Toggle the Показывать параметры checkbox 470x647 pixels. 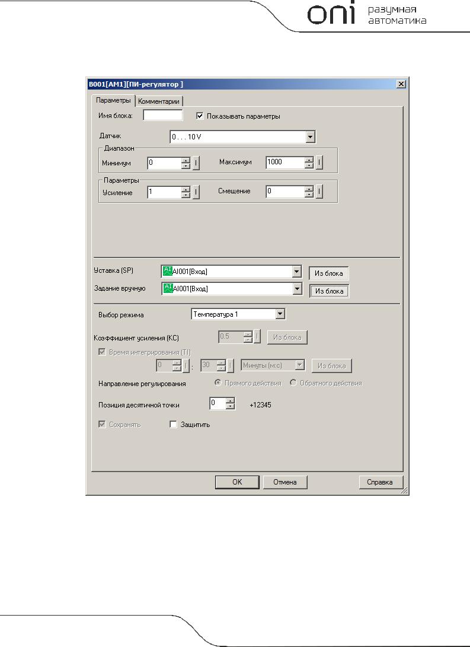click(200, 116)
